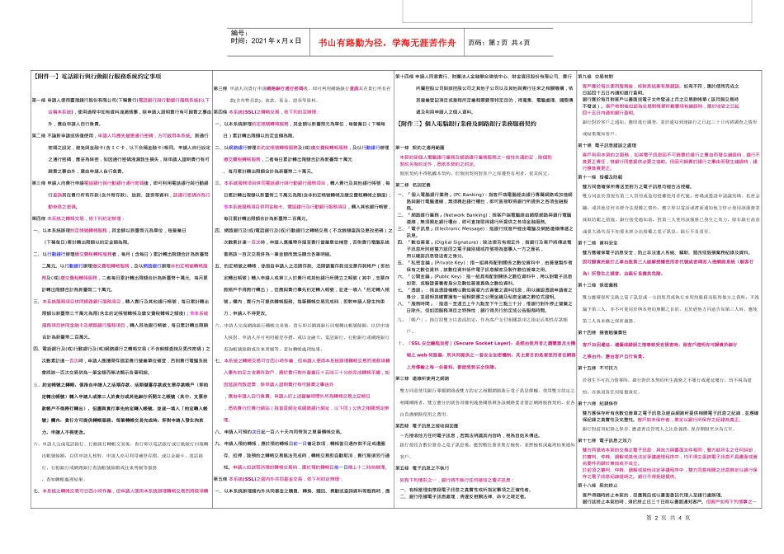Click the footer page number '第 2 页 共 4 页'
This screenshot has width=784, height=554.
click(x=668, y=518)
